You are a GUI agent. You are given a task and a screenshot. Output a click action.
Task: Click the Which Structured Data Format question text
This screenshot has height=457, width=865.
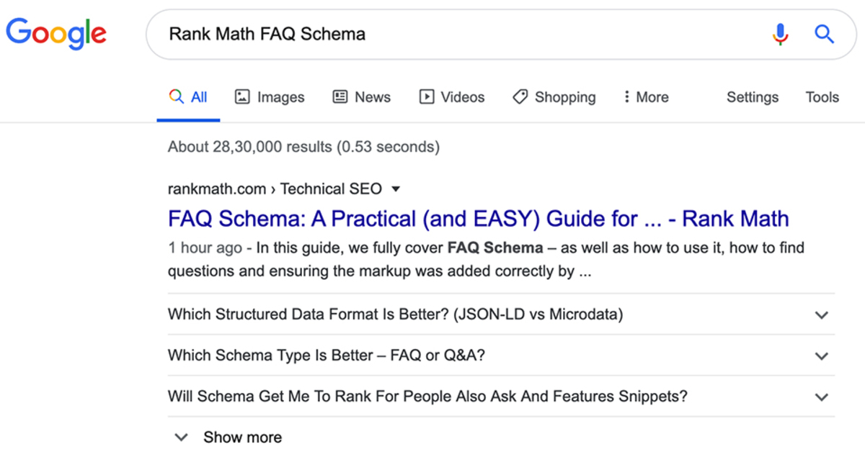click(x=395, y=315)
